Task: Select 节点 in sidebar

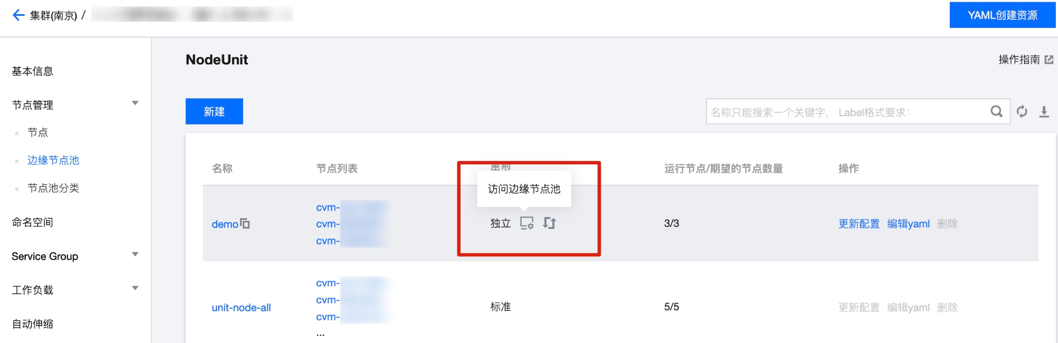Action: [x=38, y=133]
